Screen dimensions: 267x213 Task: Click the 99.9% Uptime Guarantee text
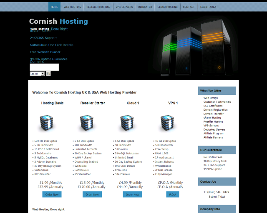pos(48,59)
